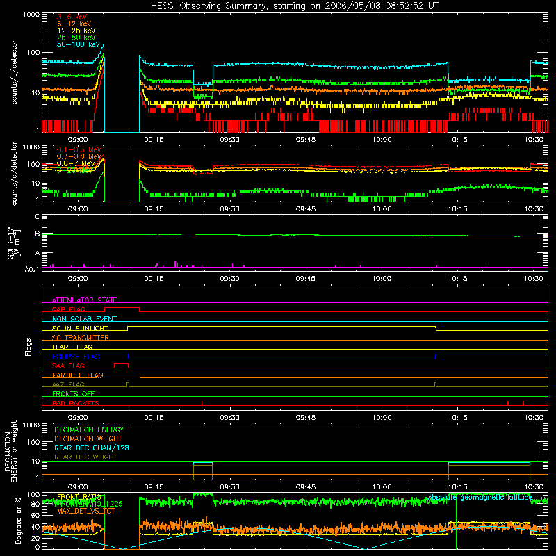Click the DECIMATION ENERGY or weight axis label
556x556 pixels.
[x=10, y=452]
